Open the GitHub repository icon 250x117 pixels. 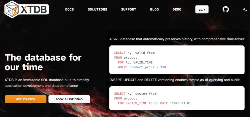point(225,9)
